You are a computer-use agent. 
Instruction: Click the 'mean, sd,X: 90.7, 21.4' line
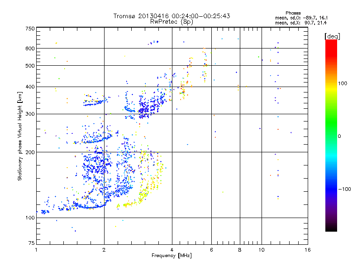(x=301, y=23)
